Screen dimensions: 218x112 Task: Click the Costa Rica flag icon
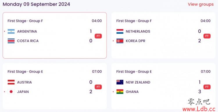pyautogui.click(x=11, y=41)
